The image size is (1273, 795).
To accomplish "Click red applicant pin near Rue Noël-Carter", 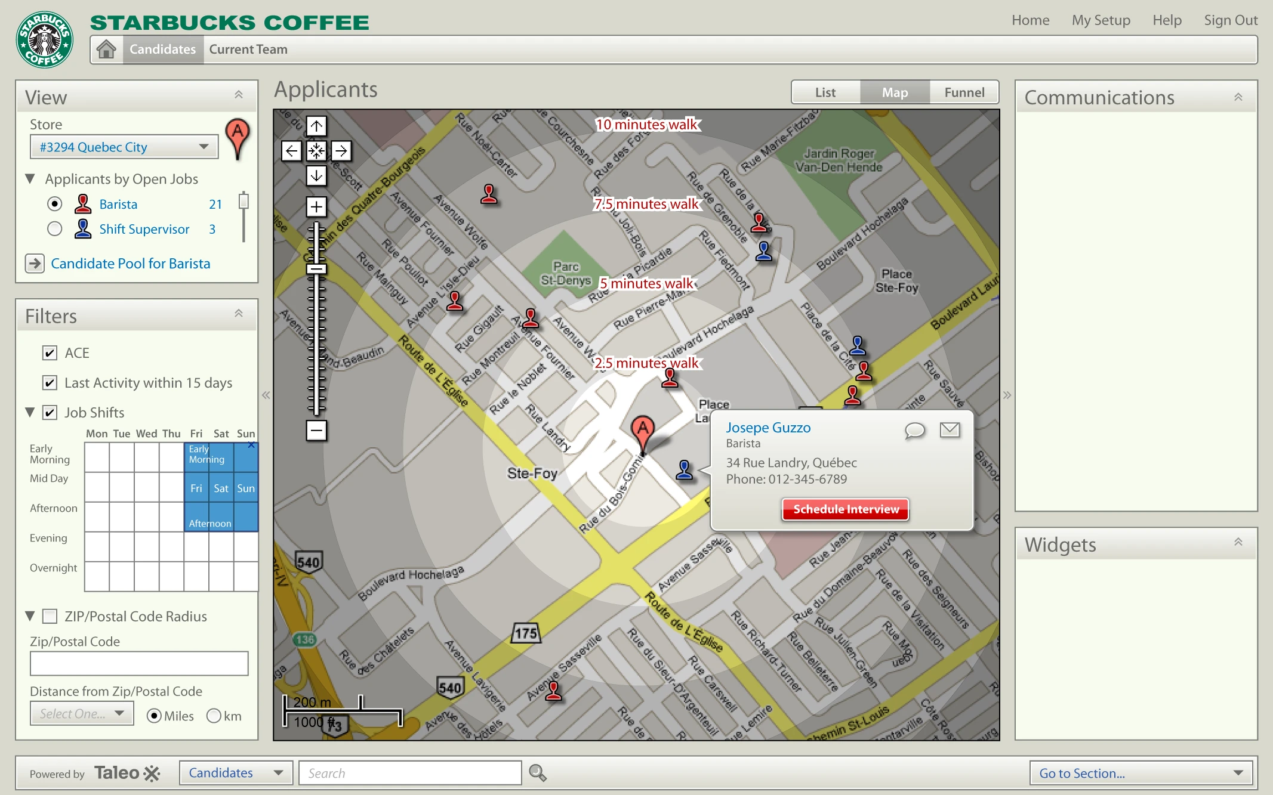I will point(489,194).
